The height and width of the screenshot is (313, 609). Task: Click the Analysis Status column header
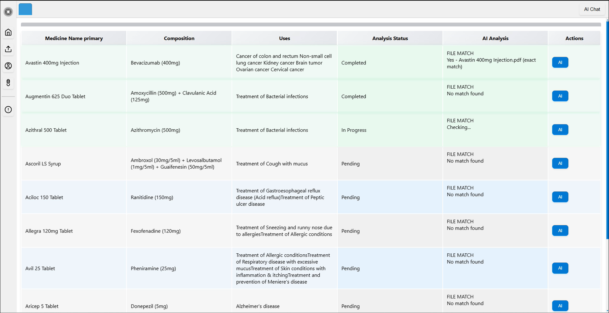(390, 38)
